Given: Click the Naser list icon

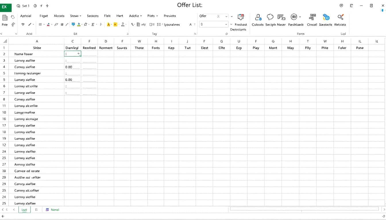Looking at the screenshot, I should pyautogui.click(x=281, y=17).
